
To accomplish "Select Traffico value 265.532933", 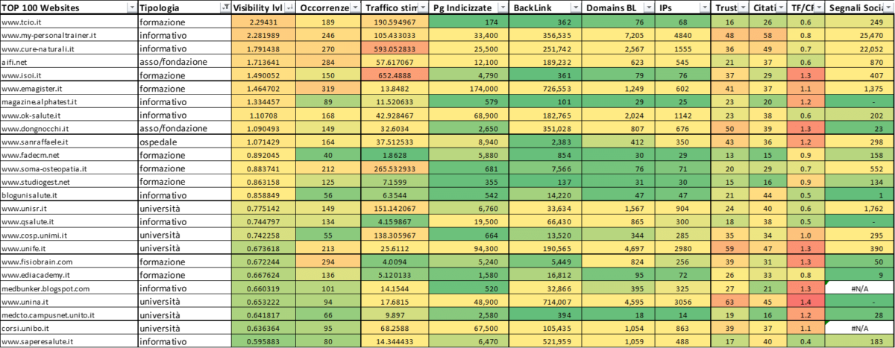I will point(396,169).
